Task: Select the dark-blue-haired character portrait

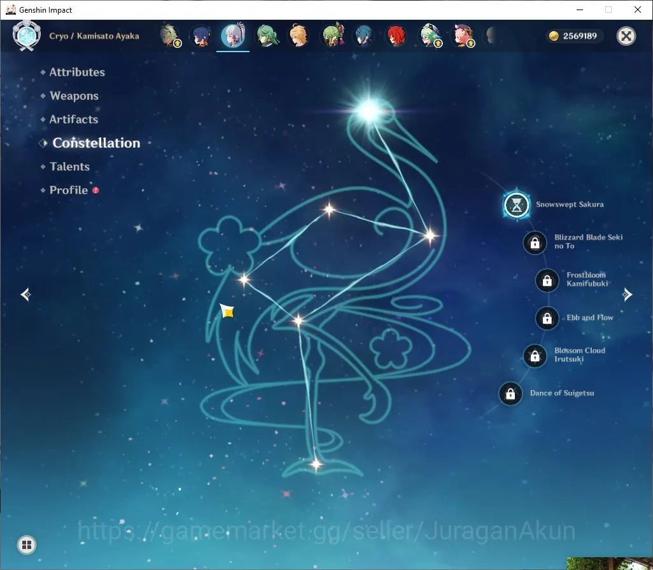Action: pos(202,36)
